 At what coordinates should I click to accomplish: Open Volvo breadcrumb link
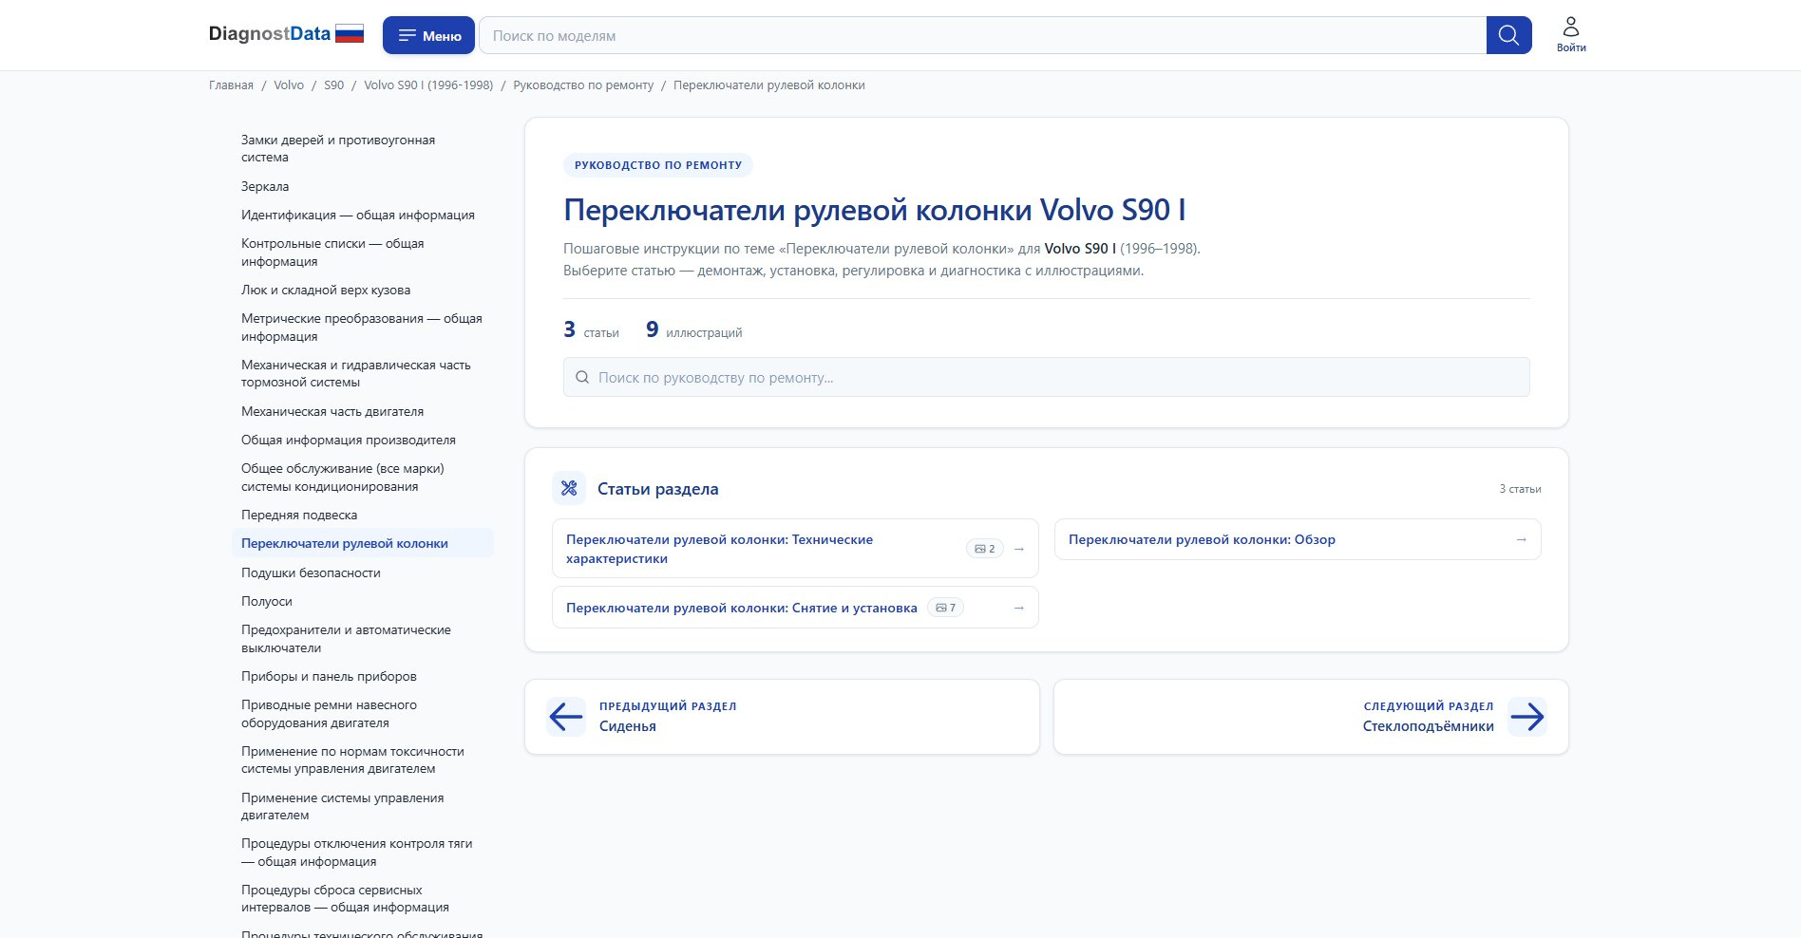(289, 85)
